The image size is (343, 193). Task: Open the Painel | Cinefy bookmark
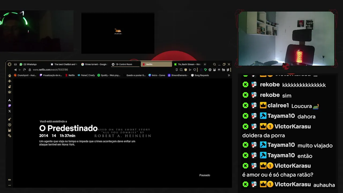point(86,75)
